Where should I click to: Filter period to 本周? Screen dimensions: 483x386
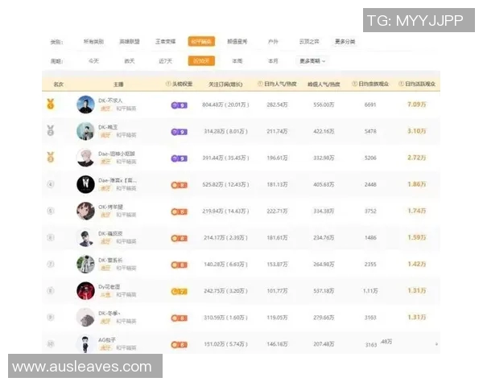[237, 61]
